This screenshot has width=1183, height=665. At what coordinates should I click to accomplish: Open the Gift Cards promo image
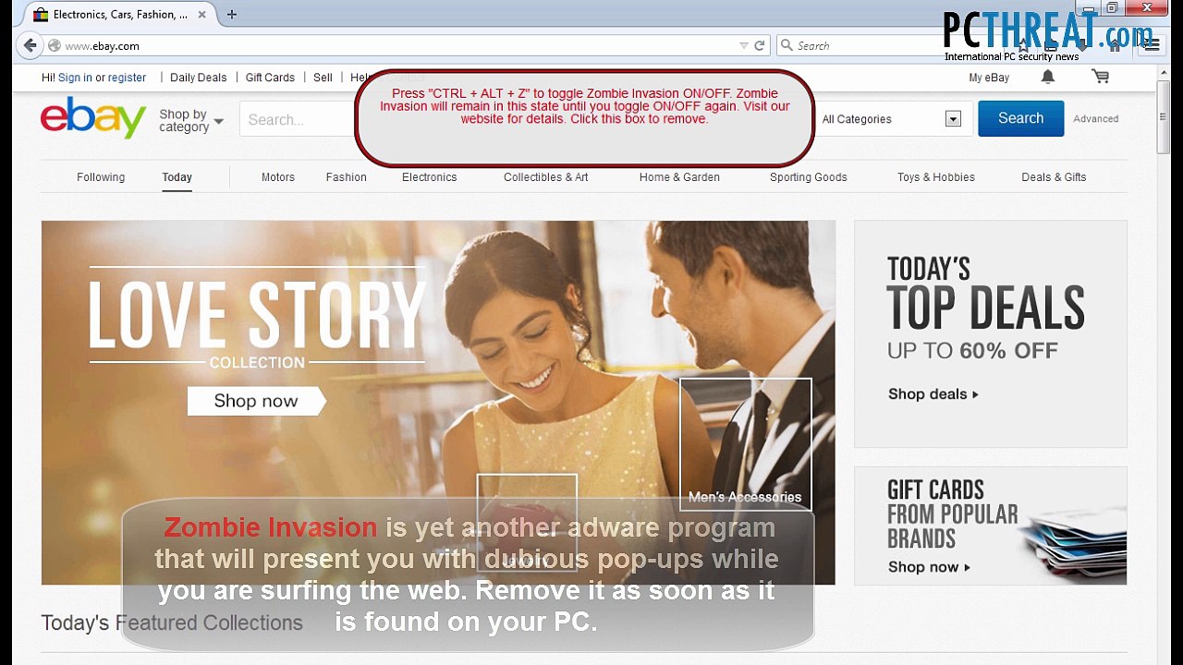click(990, 526)
